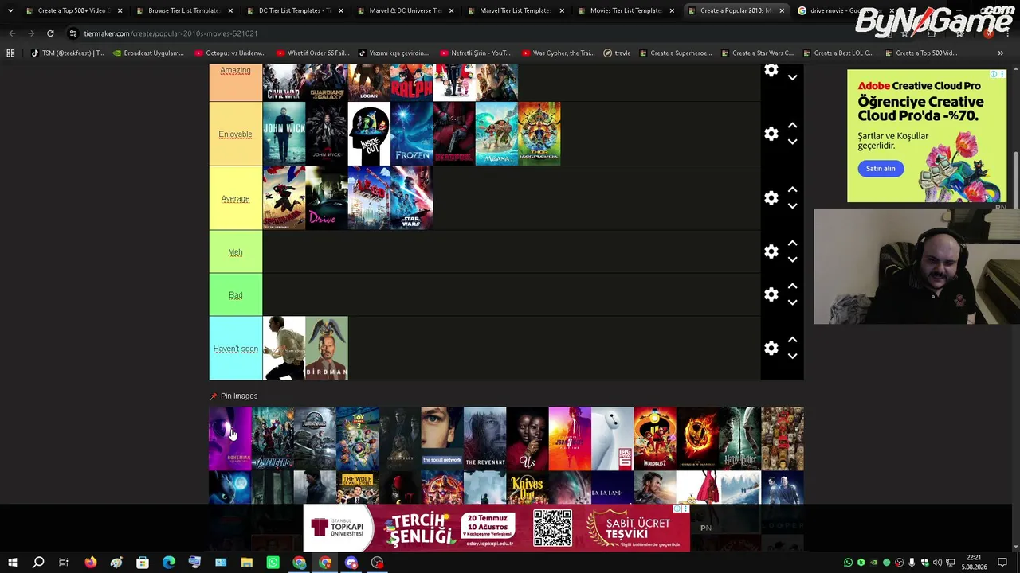1020x573 pixels.
Task: Select the Avengers poster in image pool
Action: pos(273,439)
